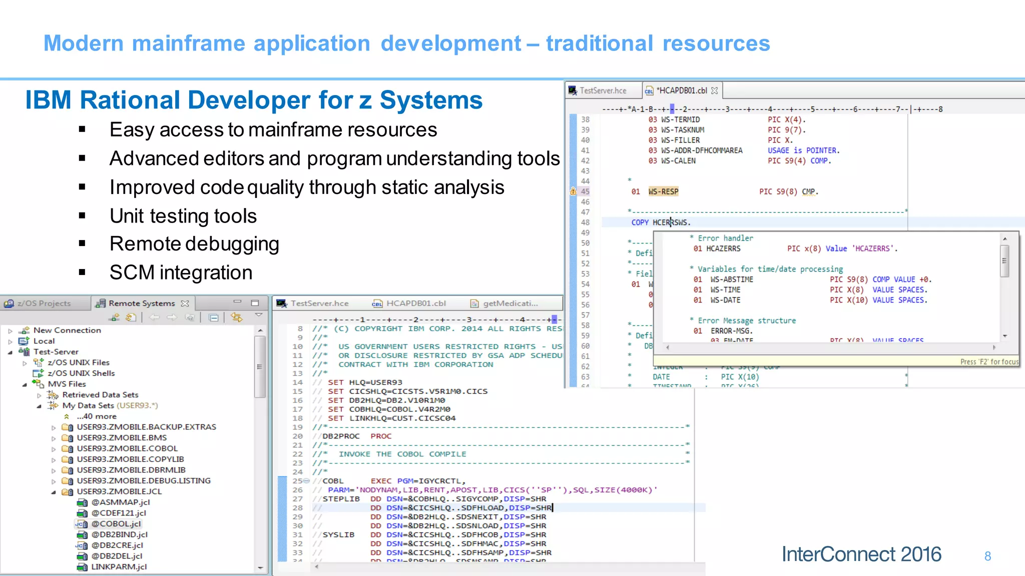
Task: Select the @CDEF121.jcl member
Action: coord(119,513)
